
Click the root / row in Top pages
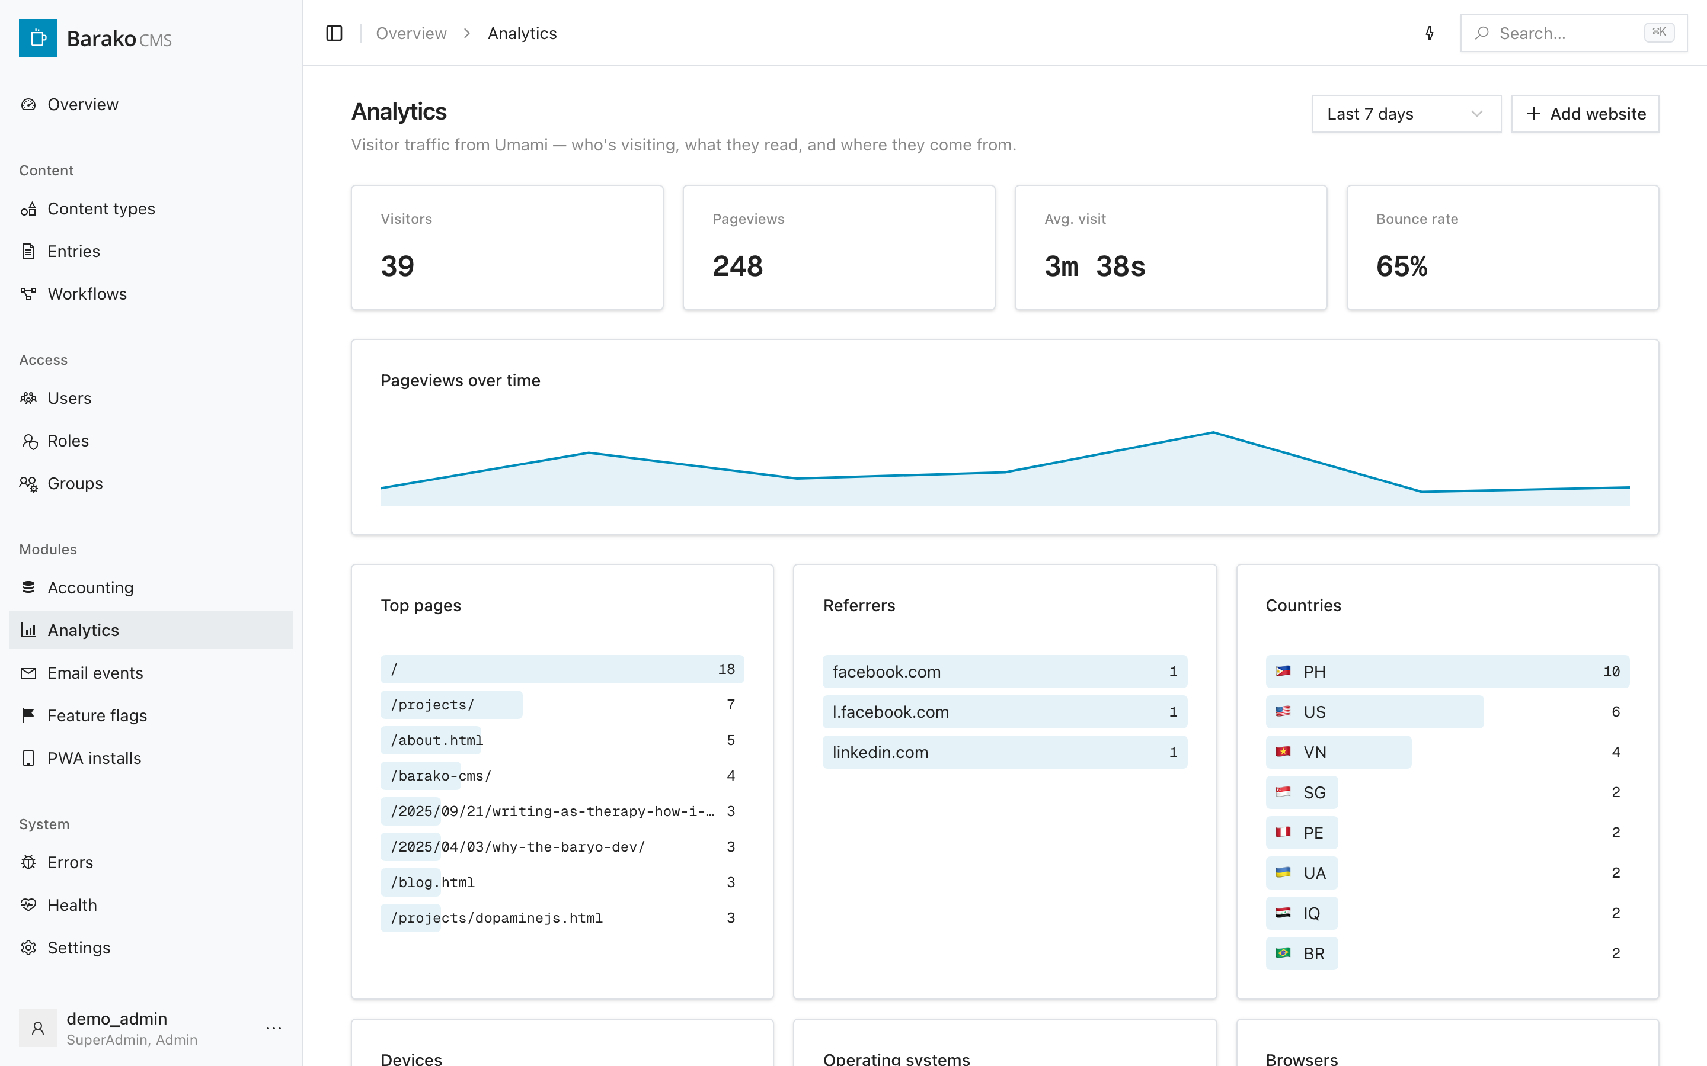click(562, 669)
